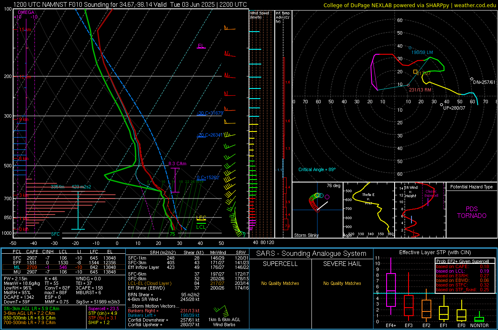498x330 pixels.
Task: Click the BRN Shear = label
Action: 140,295
